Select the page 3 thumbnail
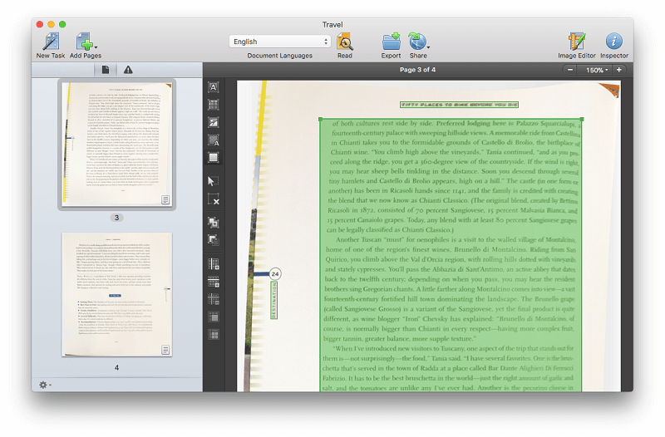Viewport: 665px width, 437px height. point(116,145)
